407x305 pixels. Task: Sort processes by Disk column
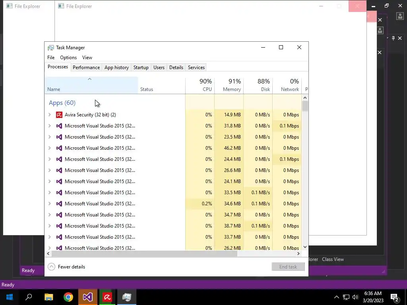point(258,85)
